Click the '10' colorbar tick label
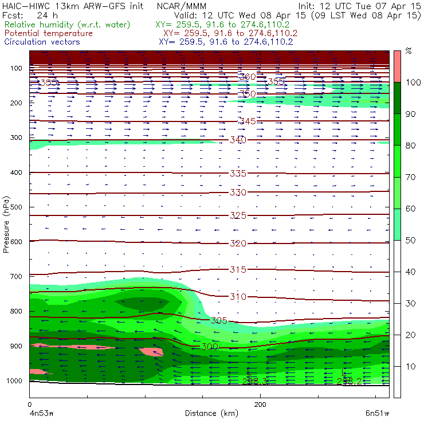 [x=410, y=367]
